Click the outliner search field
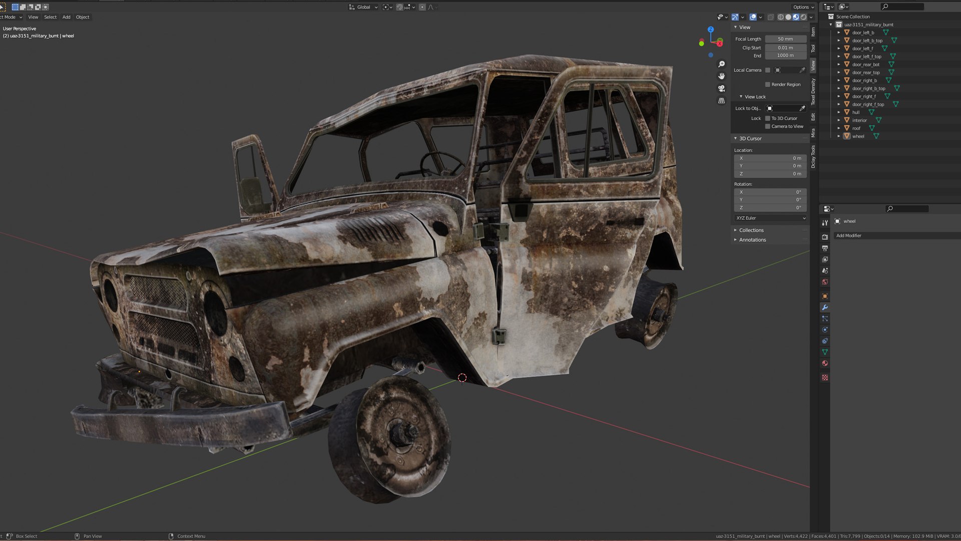This screenshot has width=961, height=541. (x=902, y=7)
